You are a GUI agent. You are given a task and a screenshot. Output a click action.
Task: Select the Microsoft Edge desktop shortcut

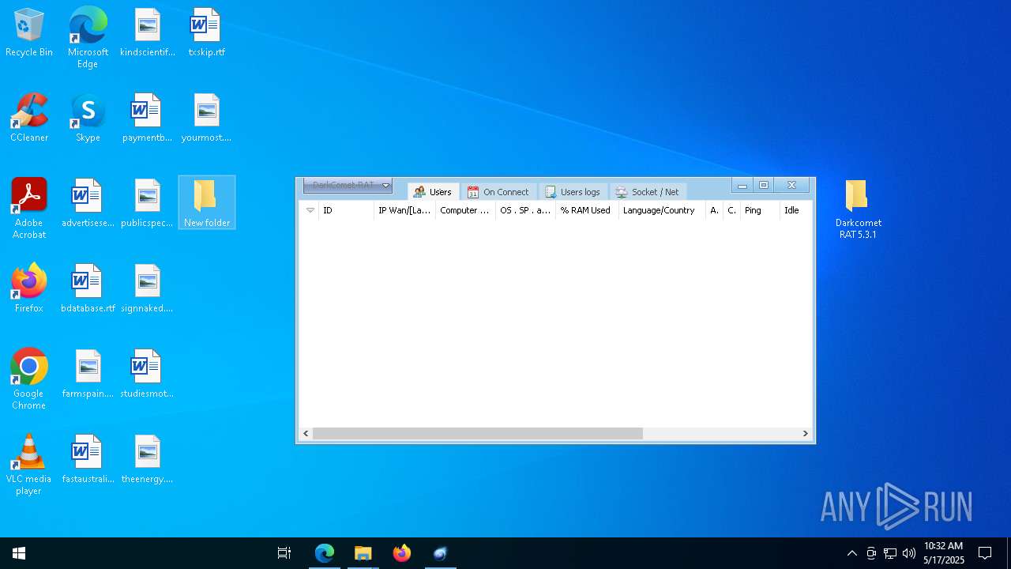[x=88, y=38]
